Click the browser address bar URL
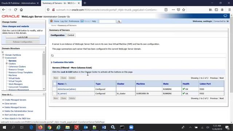Image resolution: width=233 pixels, height=131 pixels. 107,10
